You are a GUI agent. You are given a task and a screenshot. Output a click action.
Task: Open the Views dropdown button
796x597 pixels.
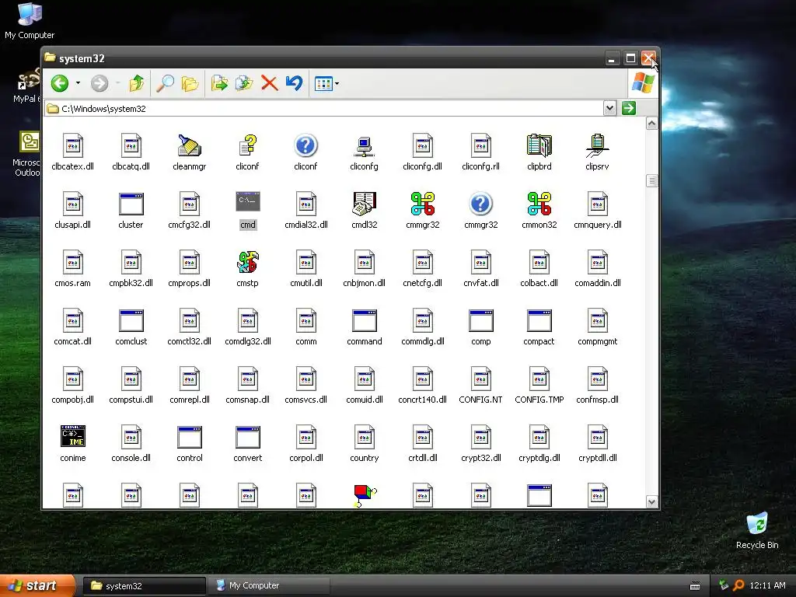tap(326, 83)
